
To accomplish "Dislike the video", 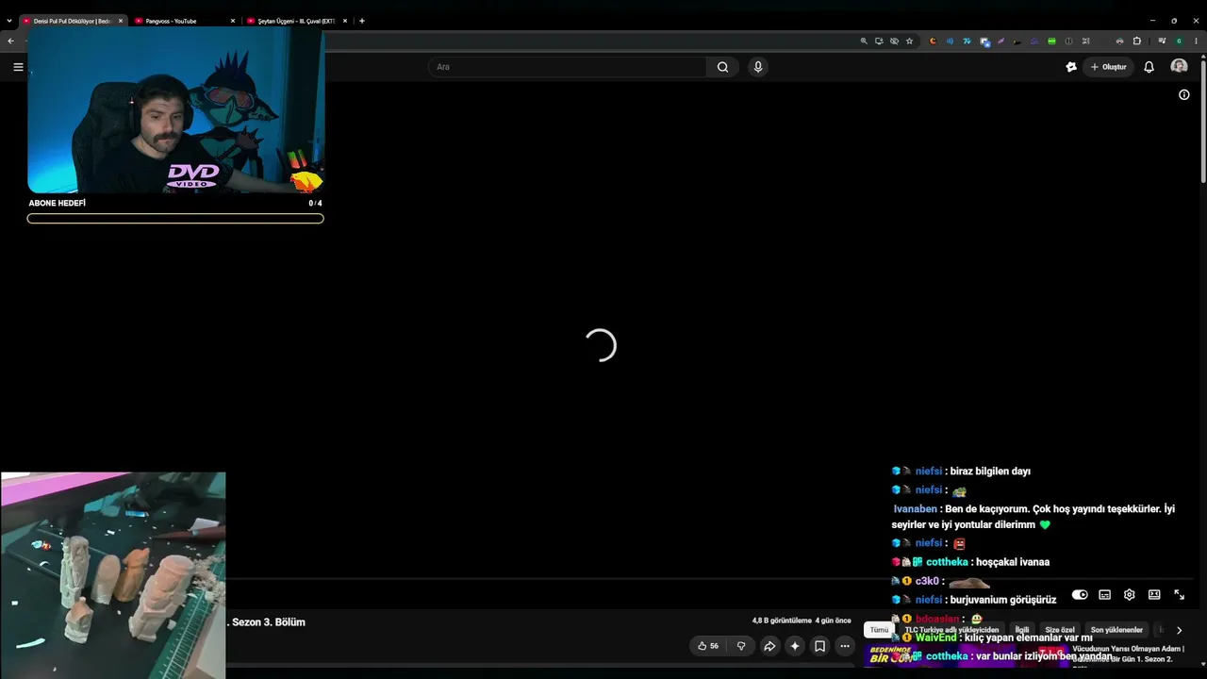I will click(x=741, y=646).
